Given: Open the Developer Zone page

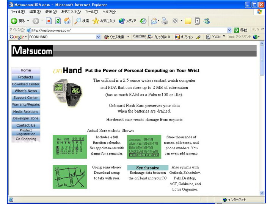Looking at the screenshot, I should click(26, 118).
